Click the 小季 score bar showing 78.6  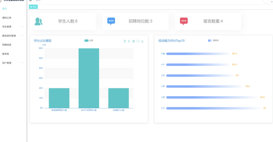pos(205,86)
